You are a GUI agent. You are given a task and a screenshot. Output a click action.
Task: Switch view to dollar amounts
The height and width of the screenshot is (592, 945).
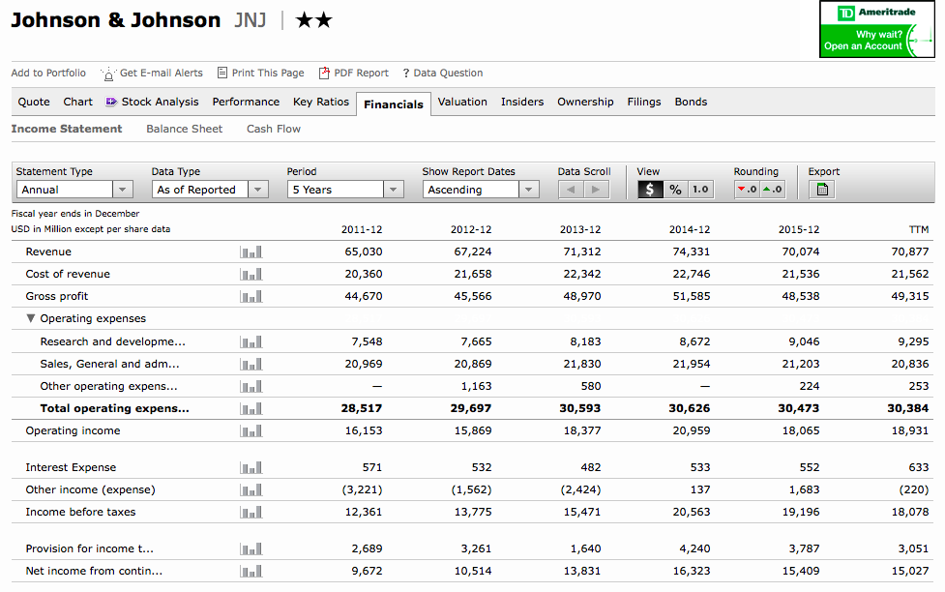pyautogui.click(x=650, y=190)
